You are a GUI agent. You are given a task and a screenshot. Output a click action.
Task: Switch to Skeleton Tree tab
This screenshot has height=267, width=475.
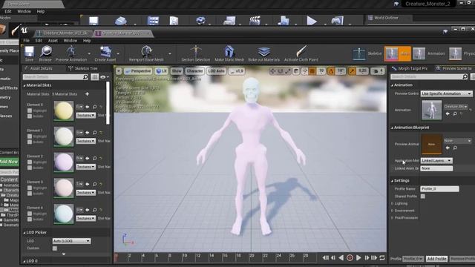pyautogui.click(x=83, y=68)
